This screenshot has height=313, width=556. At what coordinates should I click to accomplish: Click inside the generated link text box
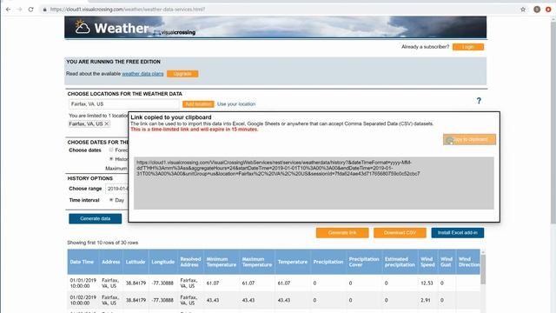(x=314, y=183)
